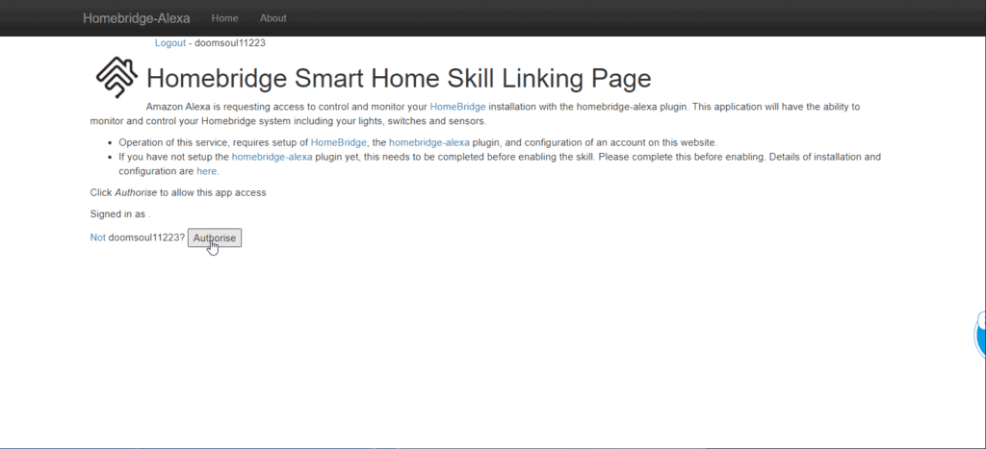
Task: Open the HomeBridge link in the first bullet
Action: pos(338,142)
